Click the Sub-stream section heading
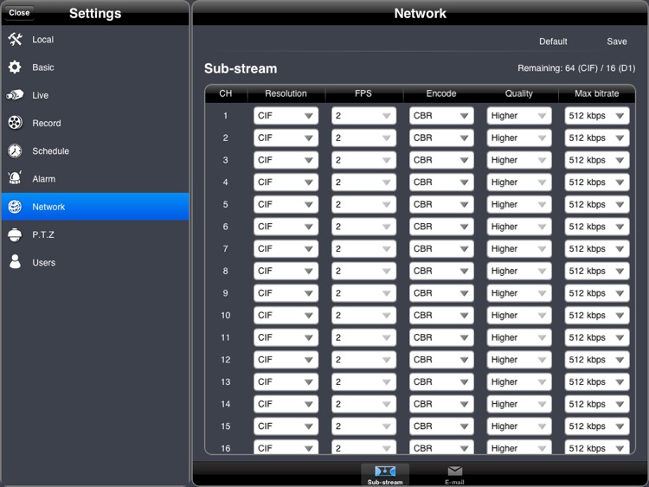The width and height of the screenshot is (649, 487). (241, 68)
